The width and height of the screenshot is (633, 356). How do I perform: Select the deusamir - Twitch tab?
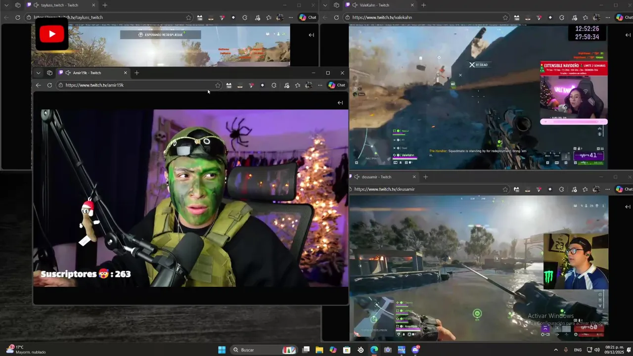[x=383, y=177]
